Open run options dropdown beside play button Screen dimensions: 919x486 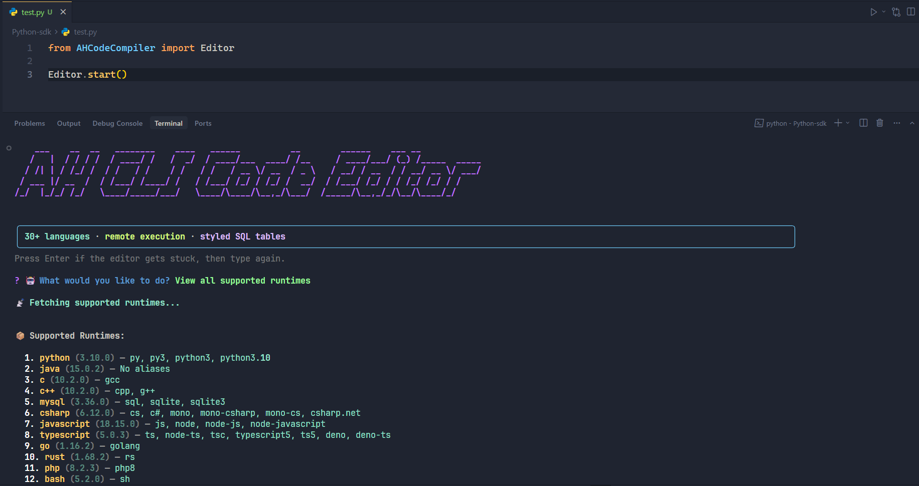tap(884, 12)
